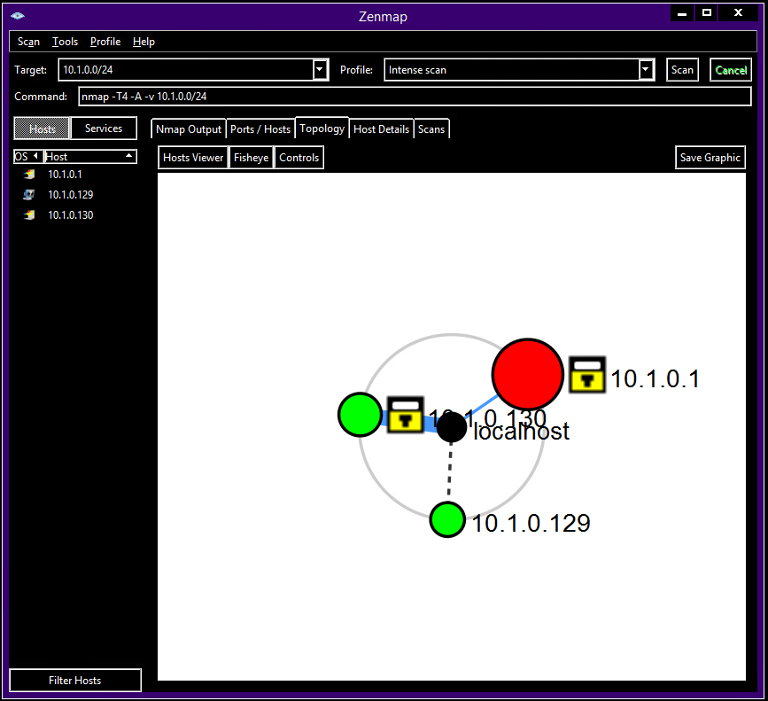
Task: Minimize the Zenmap window
Action: point(682,12)
